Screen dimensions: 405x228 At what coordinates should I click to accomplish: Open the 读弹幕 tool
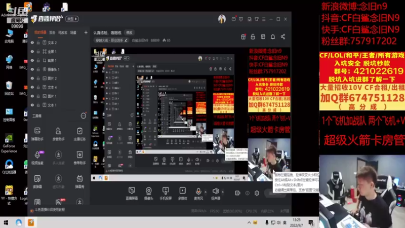click(37, 181)
